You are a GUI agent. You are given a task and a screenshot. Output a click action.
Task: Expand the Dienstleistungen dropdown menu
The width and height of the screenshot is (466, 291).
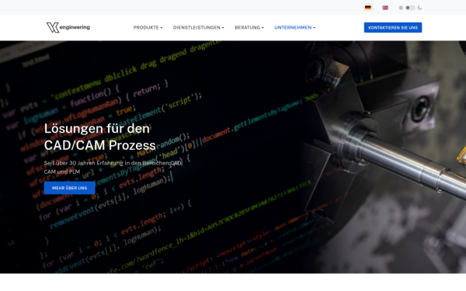[199, 28]
